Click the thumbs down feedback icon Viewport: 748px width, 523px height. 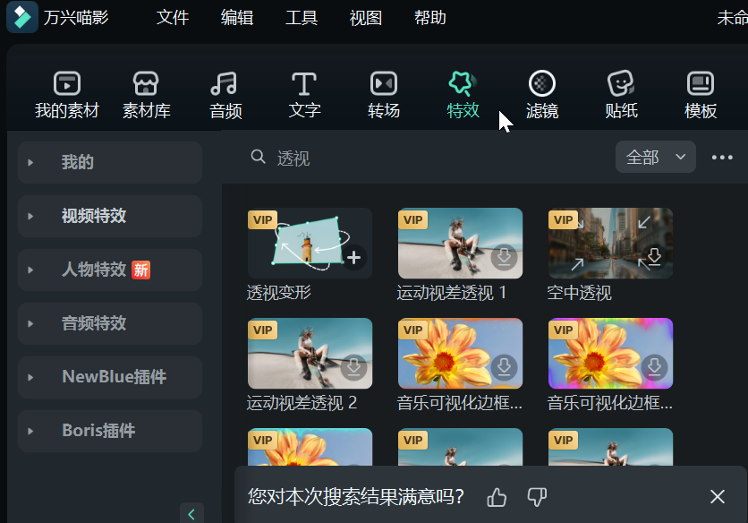(x=537, y=497)
